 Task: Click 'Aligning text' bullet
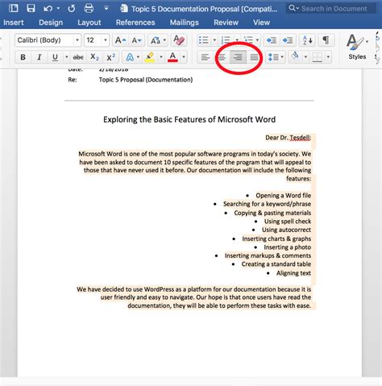click(x=294, y=273)
